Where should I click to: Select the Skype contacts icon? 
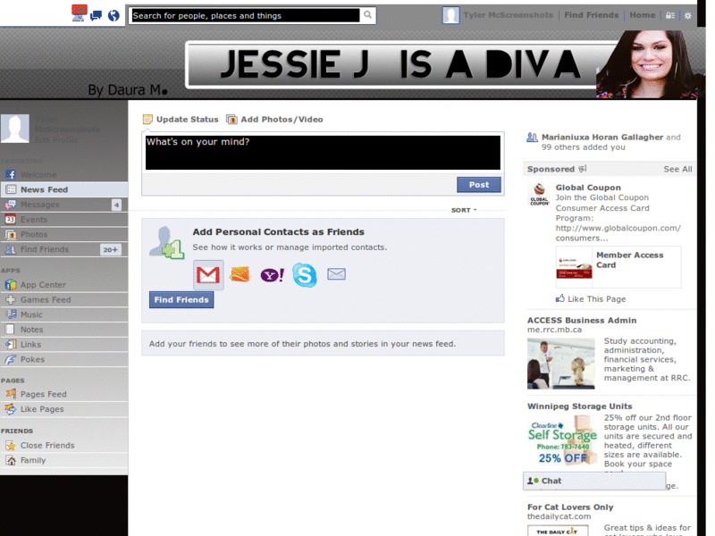tap(304, 275)
